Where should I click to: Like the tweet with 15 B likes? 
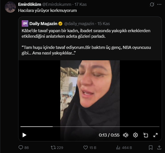(x=86, y=147)
